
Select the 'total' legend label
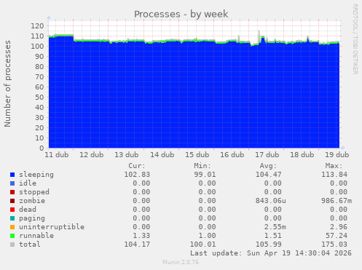(30, 245)
